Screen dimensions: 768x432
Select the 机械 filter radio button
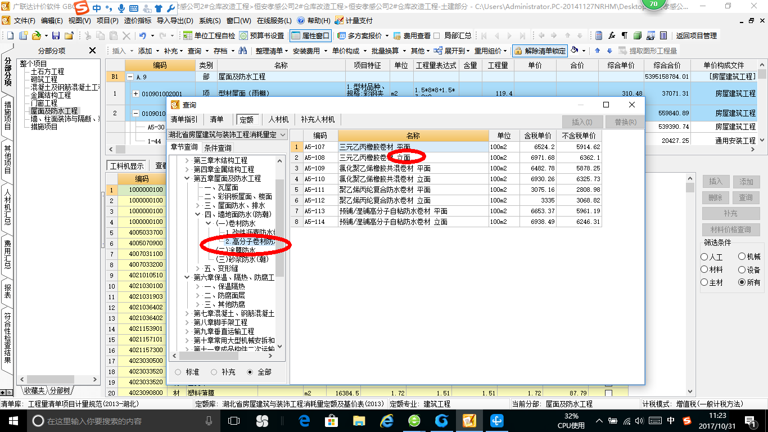(x=742, y=256)
